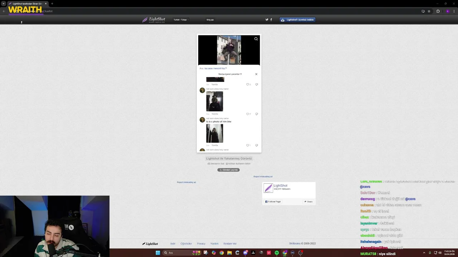Click the Skillbrains footer link
The image size is (458, 257).
tap(295, 243)
